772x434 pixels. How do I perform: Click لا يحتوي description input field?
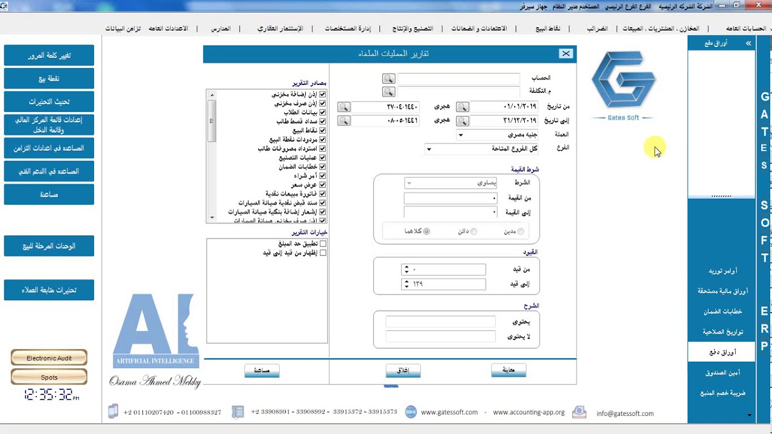440,337
